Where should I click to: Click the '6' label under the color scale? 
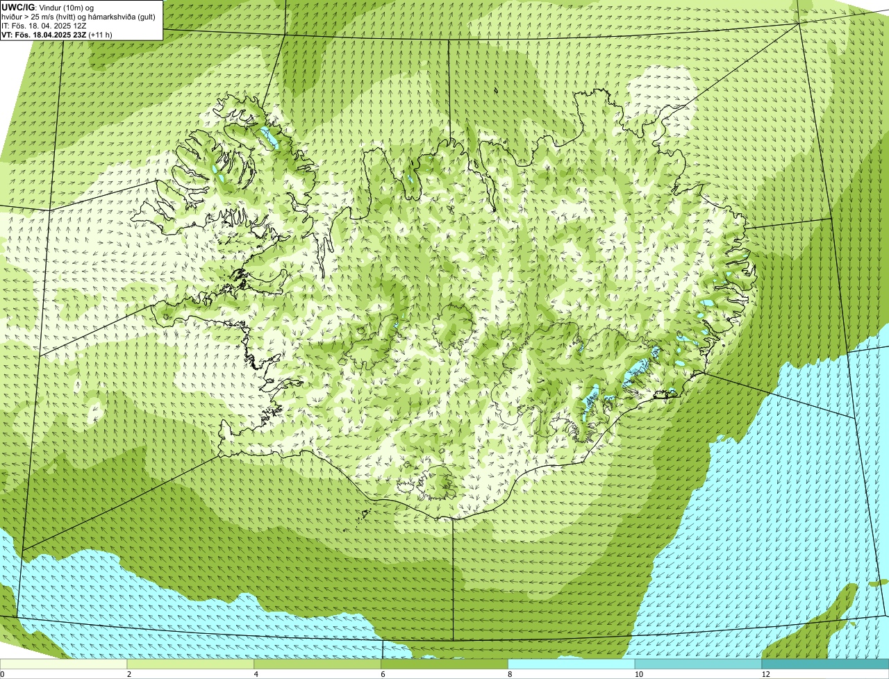coord(383,674)
